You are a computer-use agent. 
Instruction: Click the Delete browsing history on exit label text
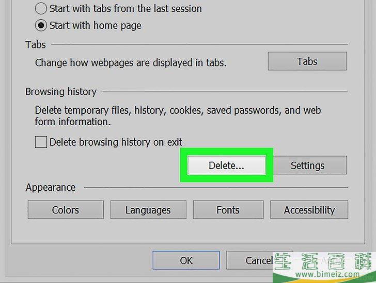[116, 142]
